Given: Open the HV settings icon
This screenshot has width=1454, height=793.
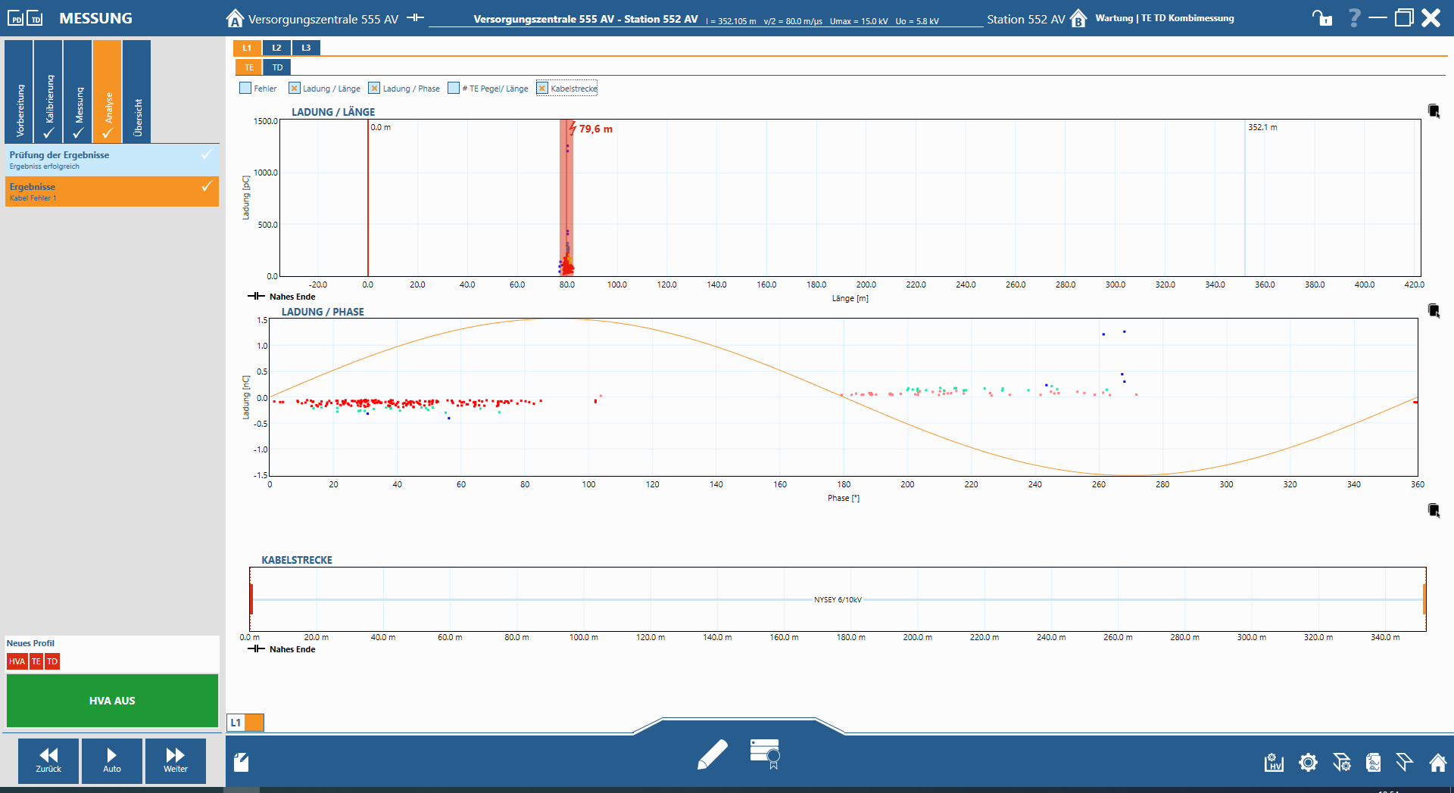Looking at the screenshot, I should coord(1274,762).
